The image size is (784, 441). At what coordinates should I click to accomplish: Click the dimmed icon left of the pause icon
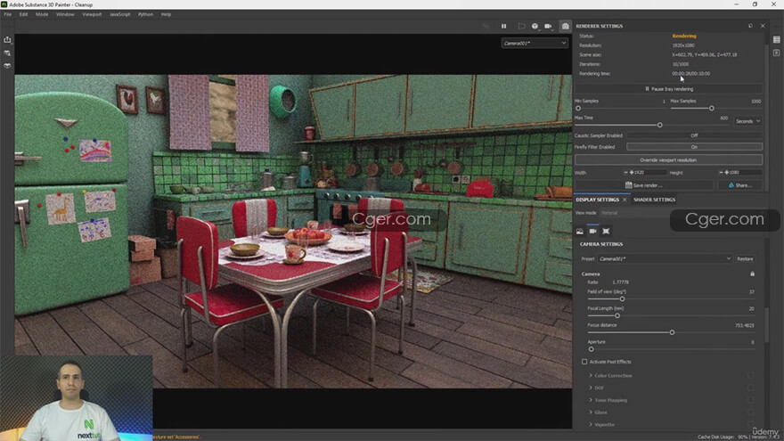[486, 26]
